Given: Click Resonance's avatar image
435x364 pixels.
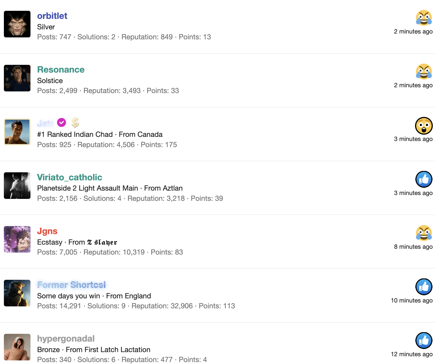Looking at the screenshot, I should 17,78.
